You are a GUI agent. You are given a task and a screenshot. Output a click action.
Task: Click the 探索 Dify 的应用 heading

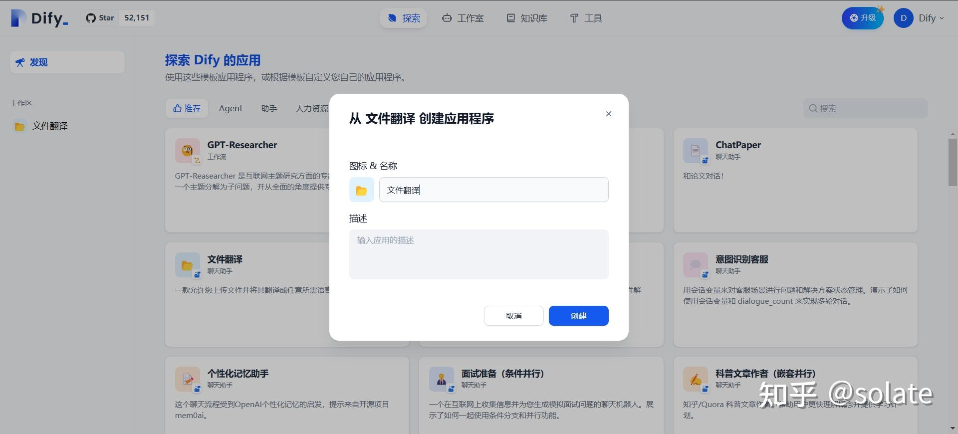point(213,60)
